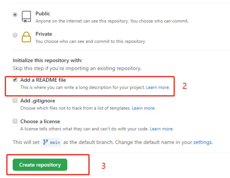Click the main branch name badge
Viewport: 230px width, 178px height.
[51, 142]
